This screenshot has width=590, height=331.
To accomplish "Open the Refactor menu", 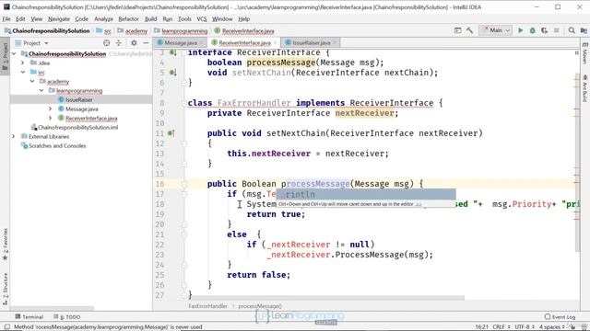I will click(x=129, y=18).
